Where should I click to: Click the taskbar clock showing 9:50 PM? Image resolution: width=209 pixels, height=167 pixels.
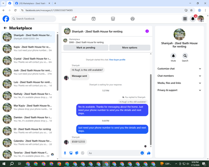[195, 164]
